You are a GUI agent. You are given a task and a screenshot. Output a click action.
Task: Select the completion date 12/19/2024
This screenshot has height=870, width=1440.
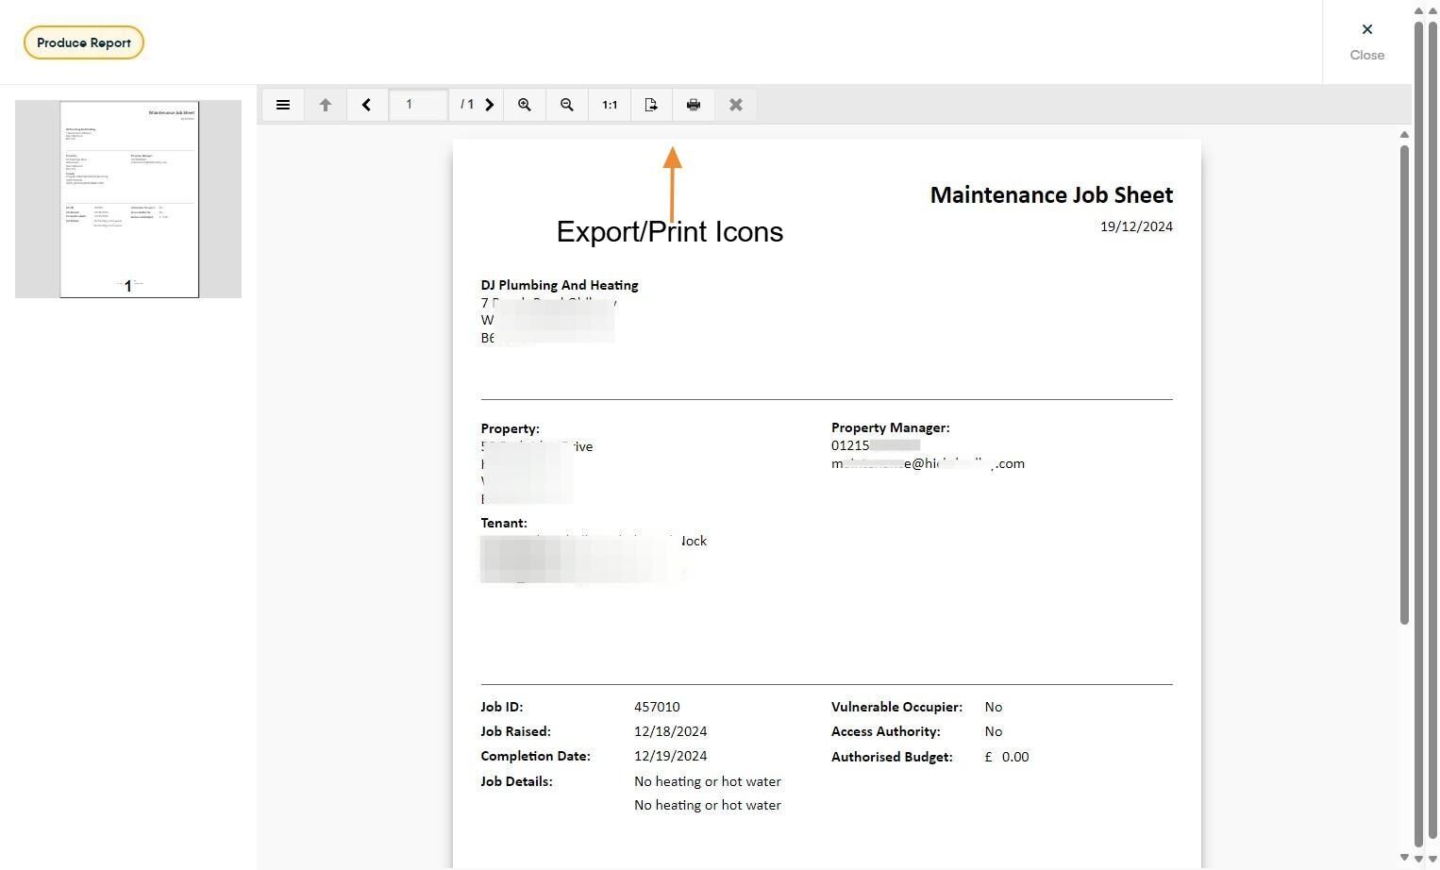[671, 756]
